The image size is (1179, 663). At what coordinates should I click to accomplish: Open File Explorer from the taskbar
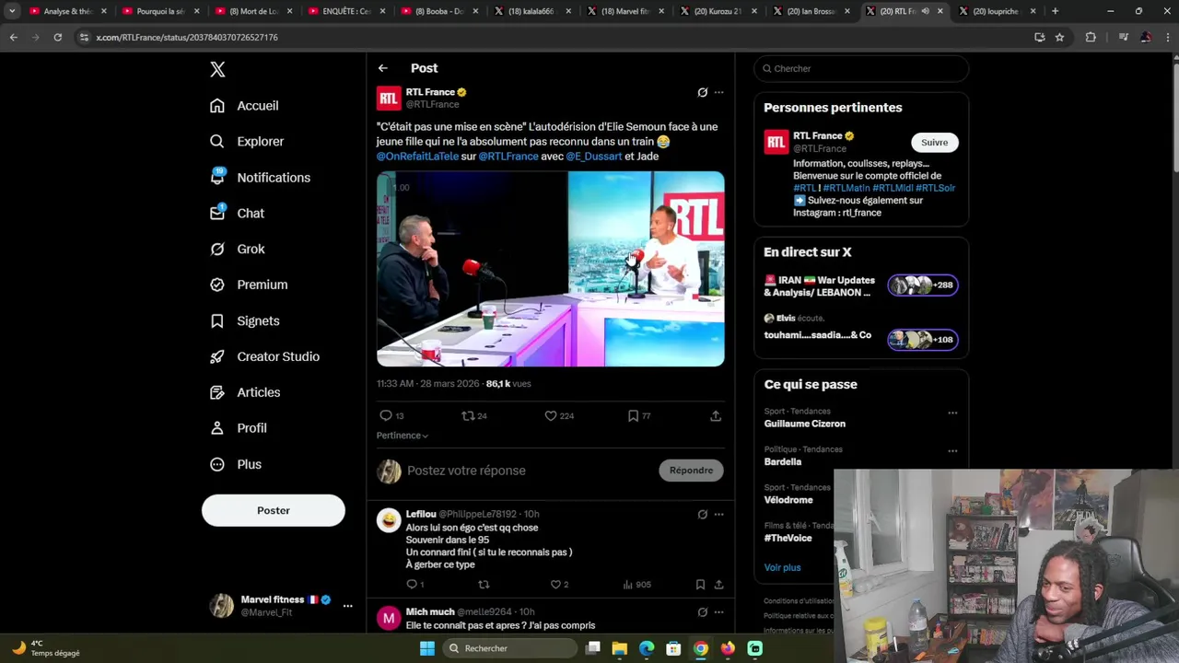pyautogui.click(x=620, y=648)
